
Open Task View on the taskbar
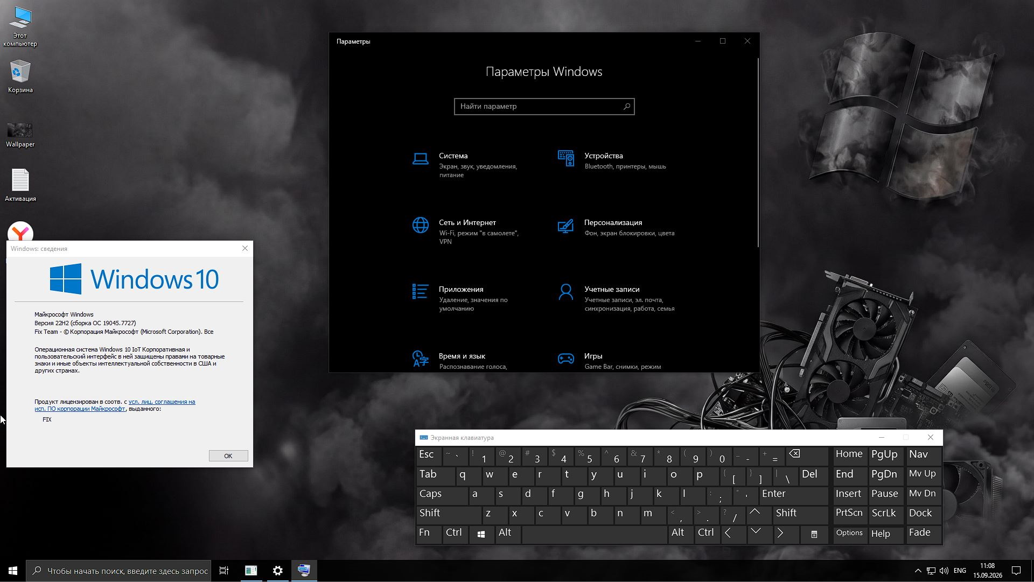point(224,571)
